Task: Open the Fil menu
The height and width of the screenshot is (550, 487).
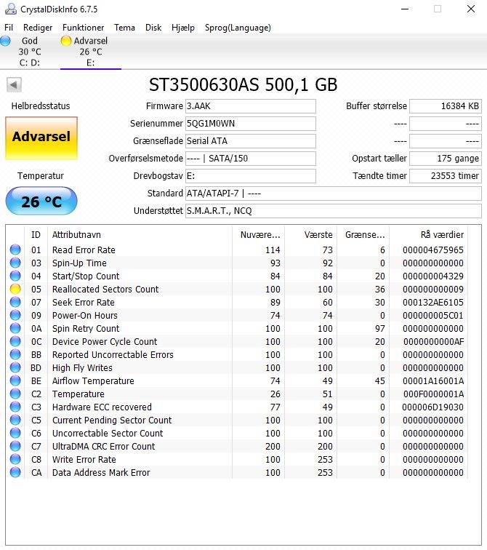Action: tap(9, 28)
